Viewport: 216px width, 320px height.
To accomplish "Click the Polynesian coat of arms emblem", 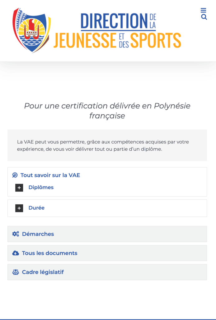I will [x=31, y=30].
